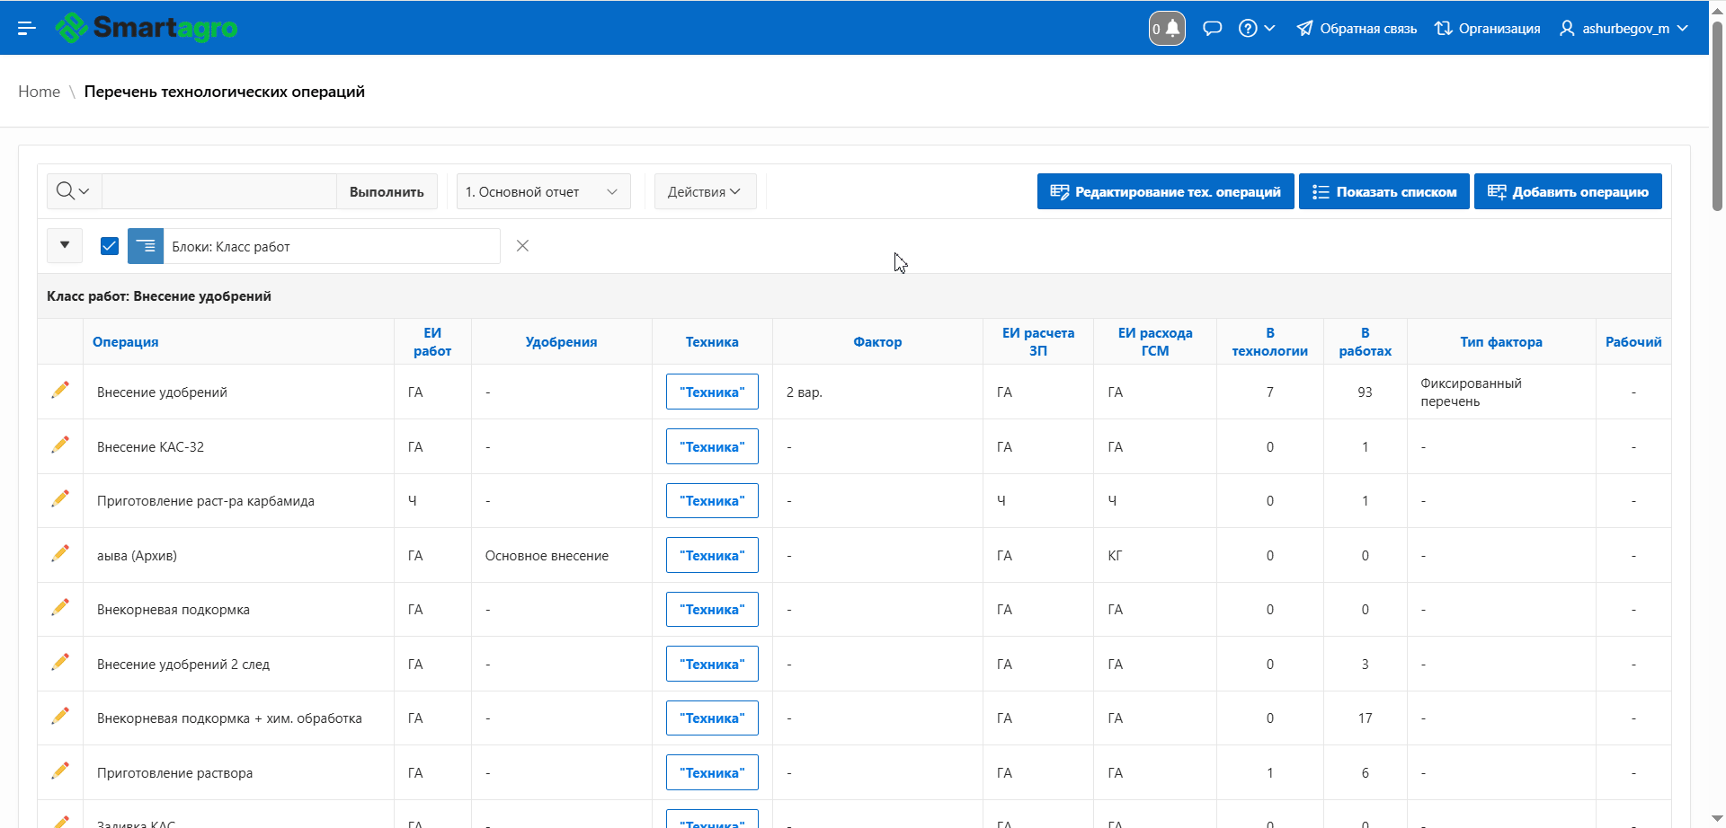Uncheck the Блоки: Класс работ checkbox
The width and height of the screenshot is (1726, 828).
[110, 246]
